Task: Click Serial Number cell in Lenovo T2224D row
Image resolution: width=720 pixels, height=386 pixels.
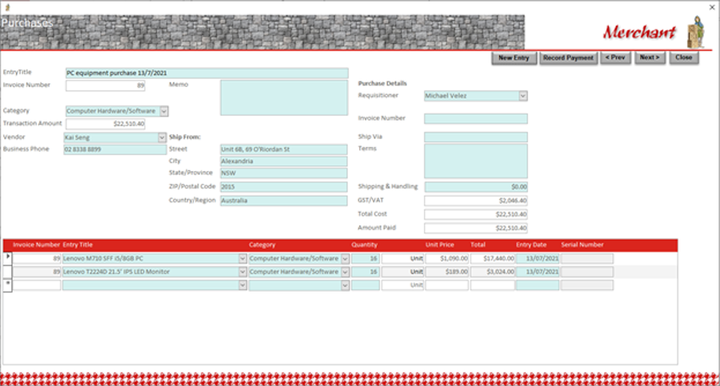Action: [x=587, y=273]
